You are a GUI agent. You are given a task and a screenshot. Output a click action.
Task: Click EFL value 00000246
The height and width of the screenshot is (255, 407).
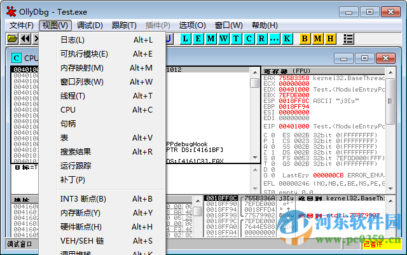(294, 184)
